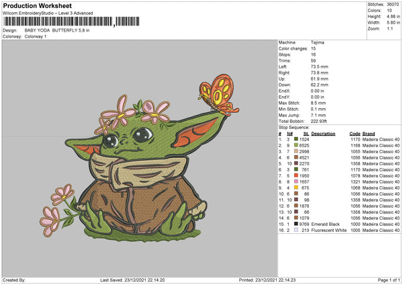The height and width of the screenshot is (285, 403).
Task: Click the Created By label
Action: tap(14, 280)
